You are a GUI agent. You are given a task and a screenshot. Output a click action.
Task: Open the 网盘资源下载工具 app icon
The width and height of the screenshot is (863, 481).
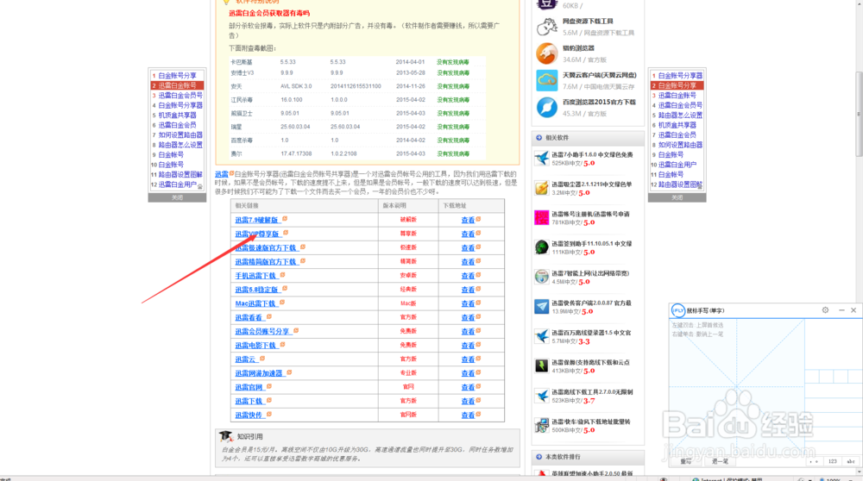pyautogui.click(x=546, y=27)
